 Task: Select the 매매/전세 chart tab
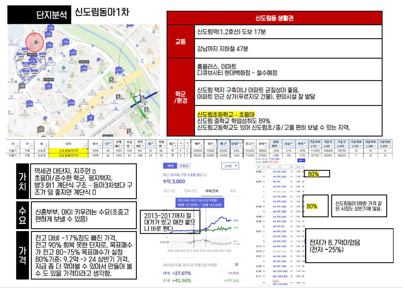tap(212, 191)
